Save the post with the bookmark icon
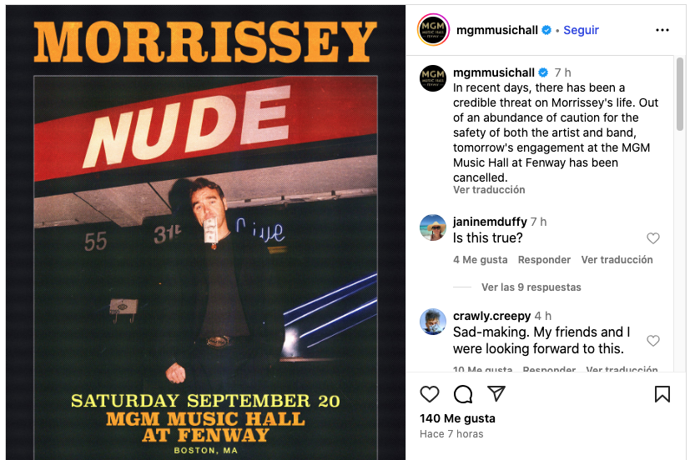 662,394
